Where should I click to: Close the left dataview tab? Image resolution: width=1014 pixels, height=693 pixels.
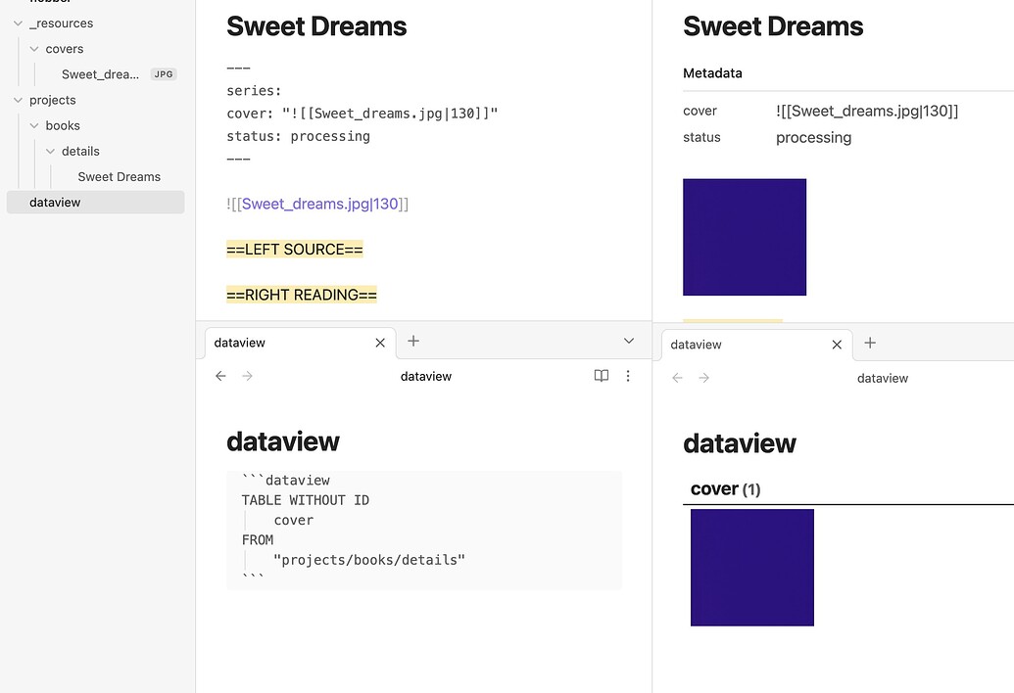coord(380,342)
